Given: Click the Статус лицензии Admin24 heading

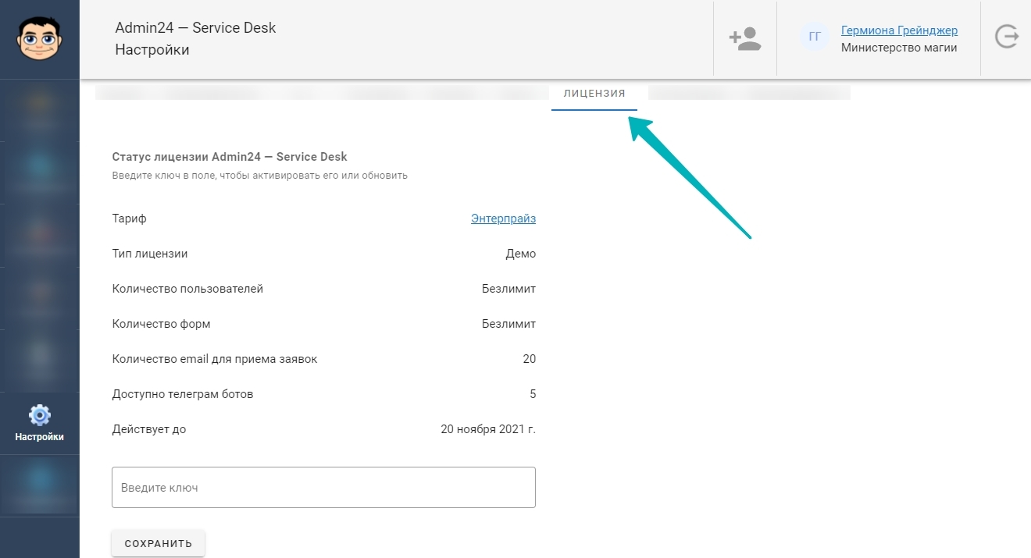Looking at the screenshot, I should (230, 157).
